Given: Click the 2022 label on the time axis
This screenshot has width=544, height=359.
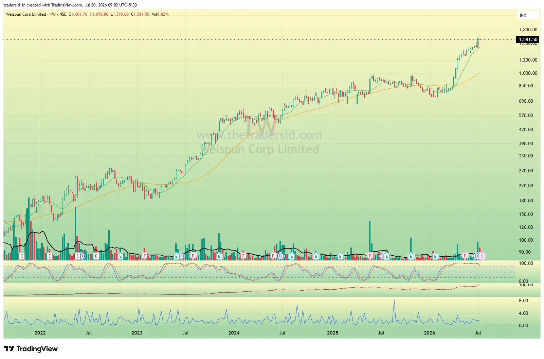Looking at the screenshot, I should pos(40,333).
